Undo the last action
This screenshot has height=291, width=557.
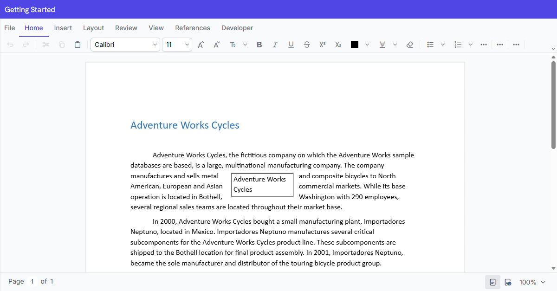(x=10, y=45)
